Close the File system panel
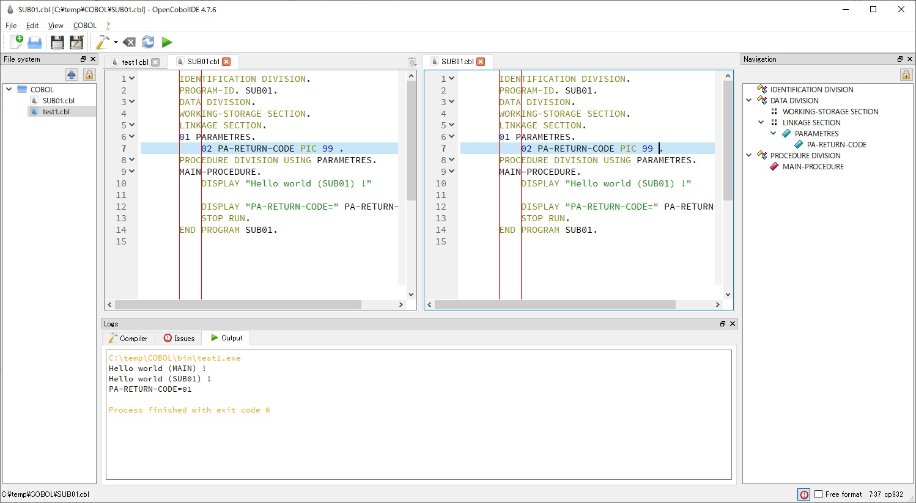 (93, 59)
